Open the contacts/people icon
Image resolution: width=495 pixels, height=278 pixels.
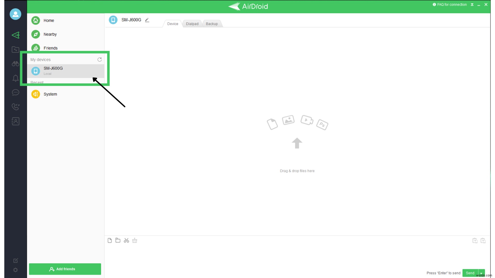pyautogui.click(x=15, y=121)
